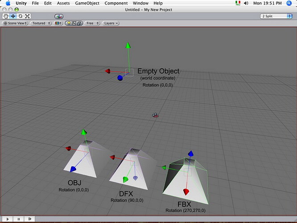Open the Textured draw mode dropdown
This screenshot has height=223, width=297.
click(x=41, y=23)
